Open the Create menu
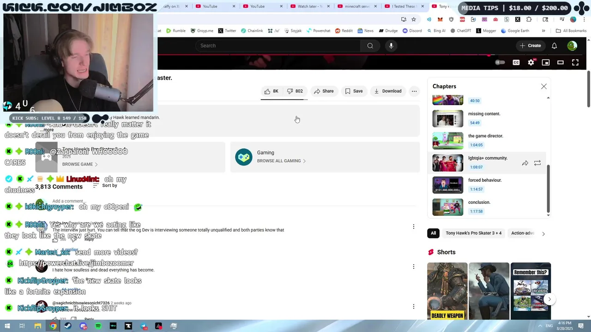 pyautogui.click(x=530, y=46)
